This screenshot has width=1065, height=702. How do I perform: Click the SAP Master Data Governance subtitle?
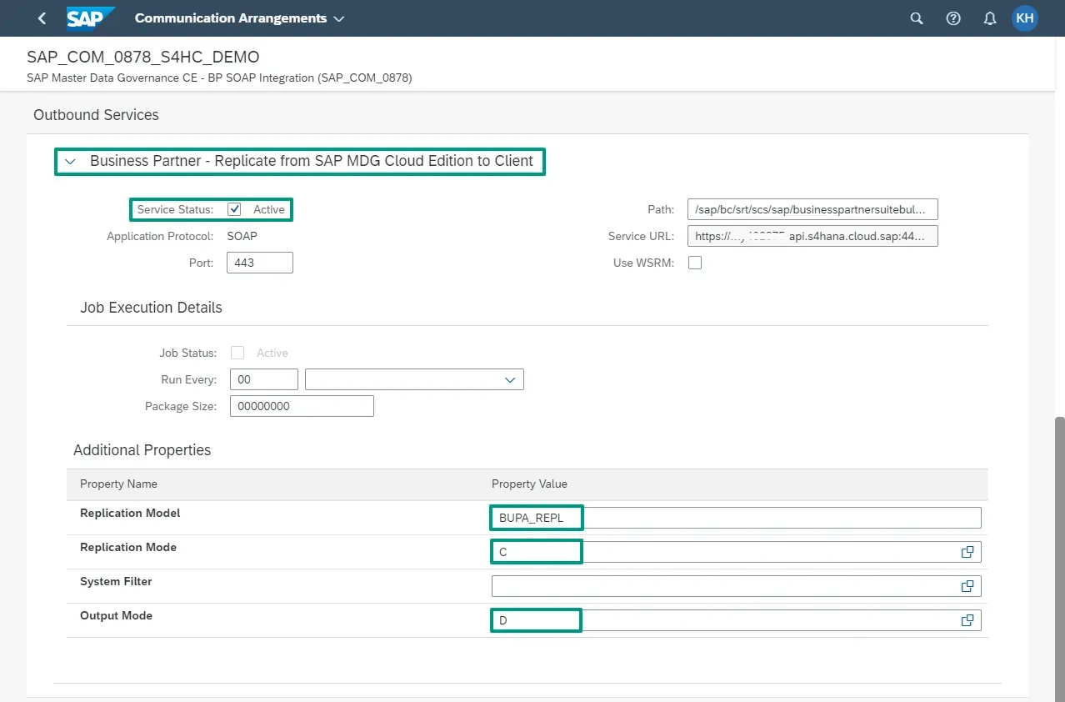click(219, 78)
